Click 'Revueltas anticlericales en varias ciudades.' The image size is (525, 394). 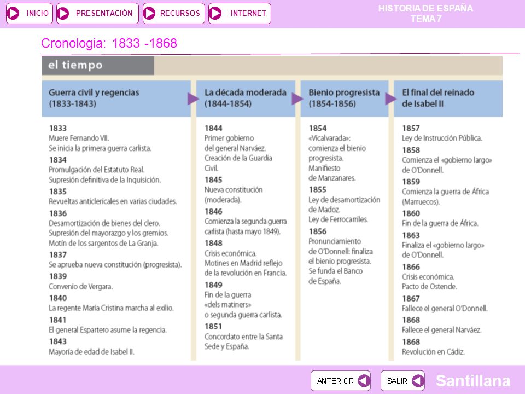pos(113,201)
